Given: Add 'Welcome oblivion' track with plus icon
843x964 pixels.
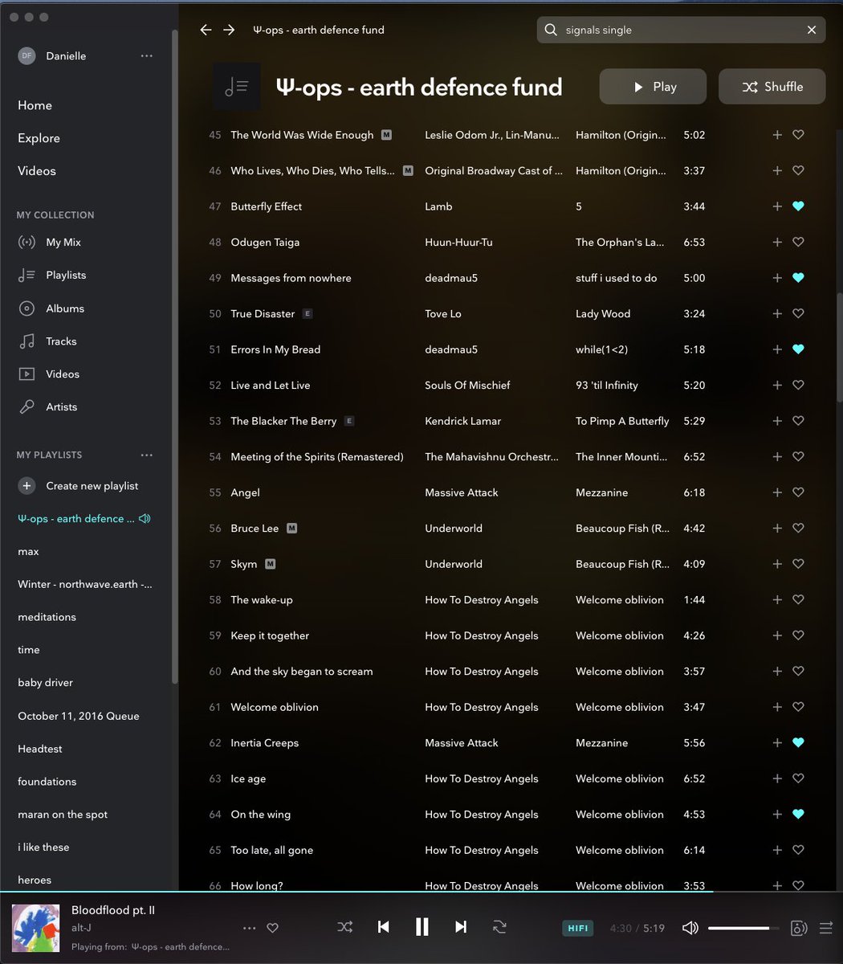Looking at the screenshot, I should pyautogui.click(x=777, y=707).
